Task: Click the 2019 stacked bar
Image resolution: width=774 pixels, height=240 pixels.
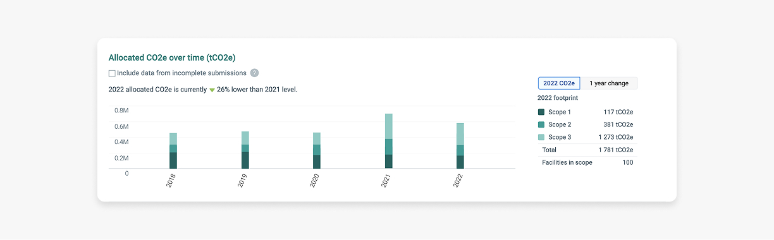Action: point(245,150)
